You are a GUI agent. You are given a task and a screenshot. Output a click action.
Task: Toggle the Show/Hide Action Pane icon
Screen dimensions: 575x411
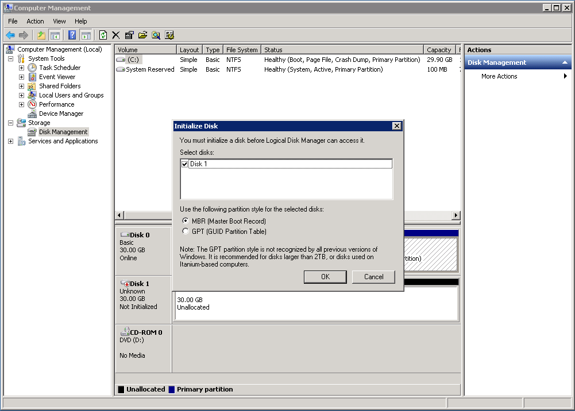click(x=86, y=35)
